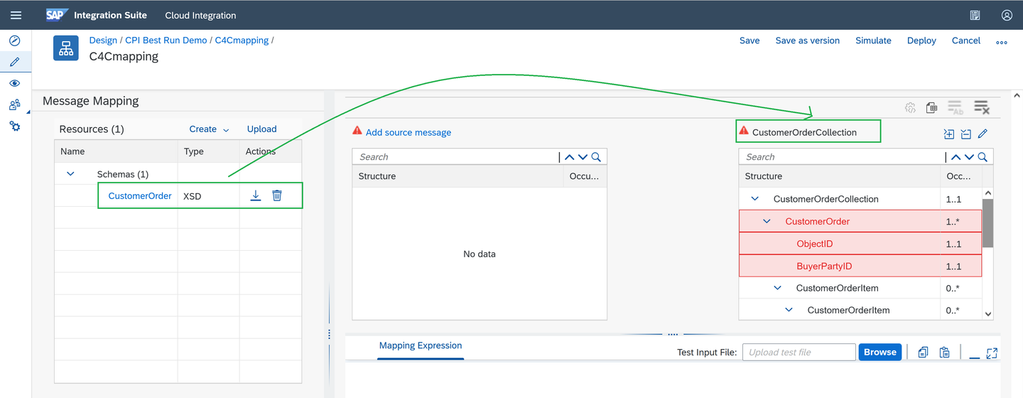Jump to previous match in target search
The image size is (1023, 398).
(x=956, y=157)
